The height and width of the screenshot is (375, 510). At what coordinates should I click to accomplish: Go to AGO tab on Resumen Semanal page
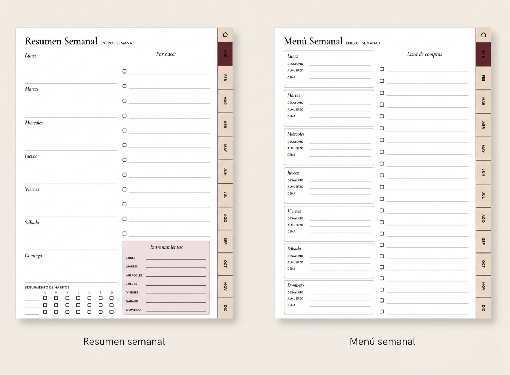click(x=225, y=218)
